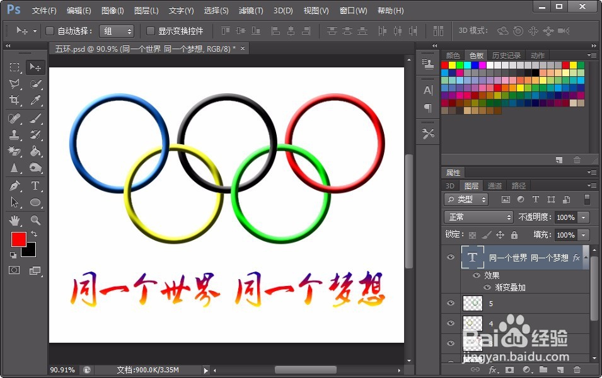Screen dimensions: 602x378
Task: Select the History Brush tool
Action: [35, 135]
